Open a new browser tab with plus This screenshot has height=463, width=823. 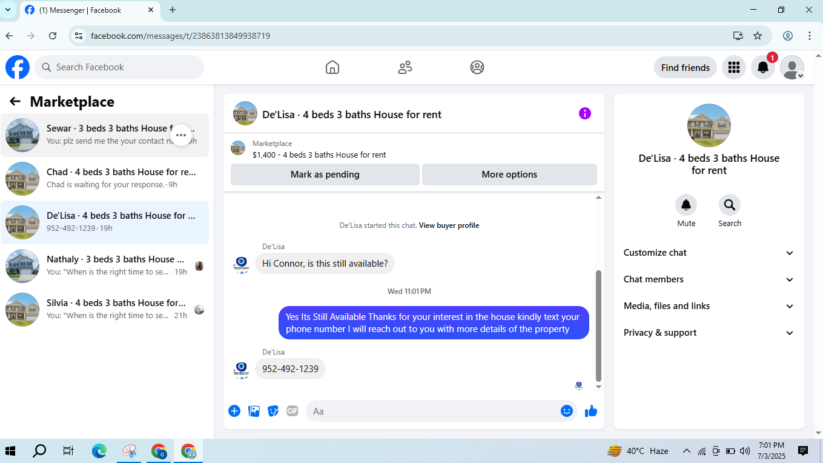point(173,10)
